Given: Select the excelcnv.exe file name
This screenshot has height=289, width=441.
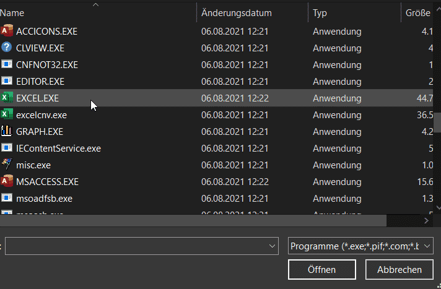Looking at the screenshot, I should (41, 115).
